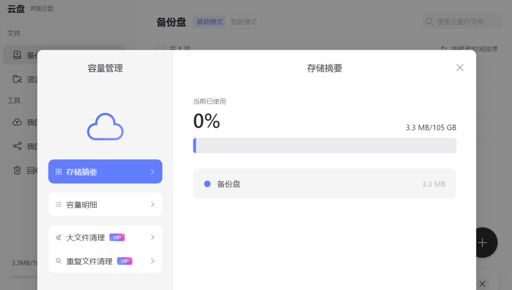Open the recycle bin trash icon

17,170
